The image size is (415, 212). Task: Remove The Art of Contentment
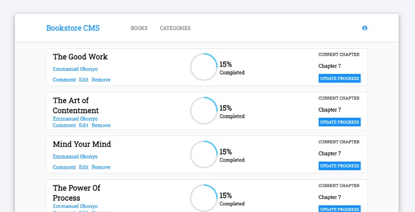click(x=101, y=125)
